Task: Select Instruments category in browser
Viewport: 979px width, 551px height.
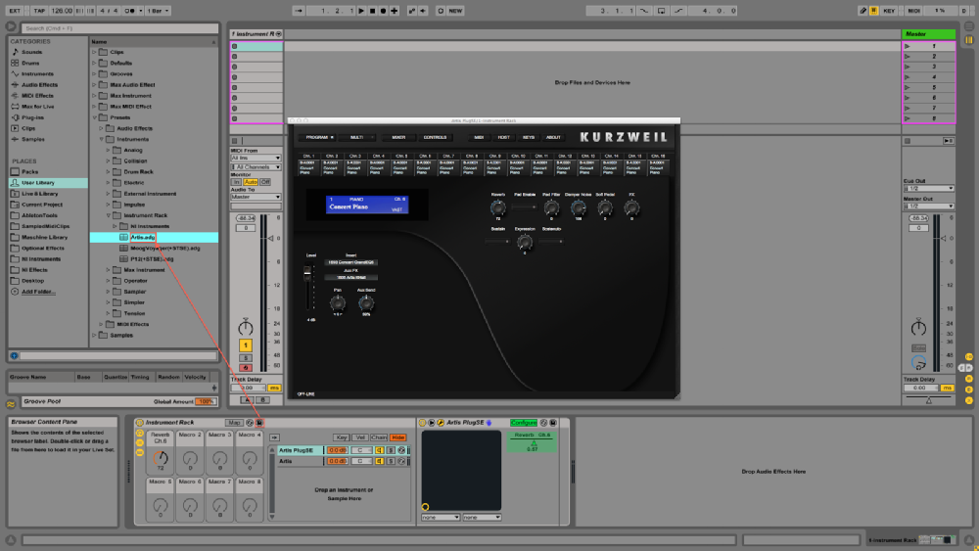Action: (37, 73)
